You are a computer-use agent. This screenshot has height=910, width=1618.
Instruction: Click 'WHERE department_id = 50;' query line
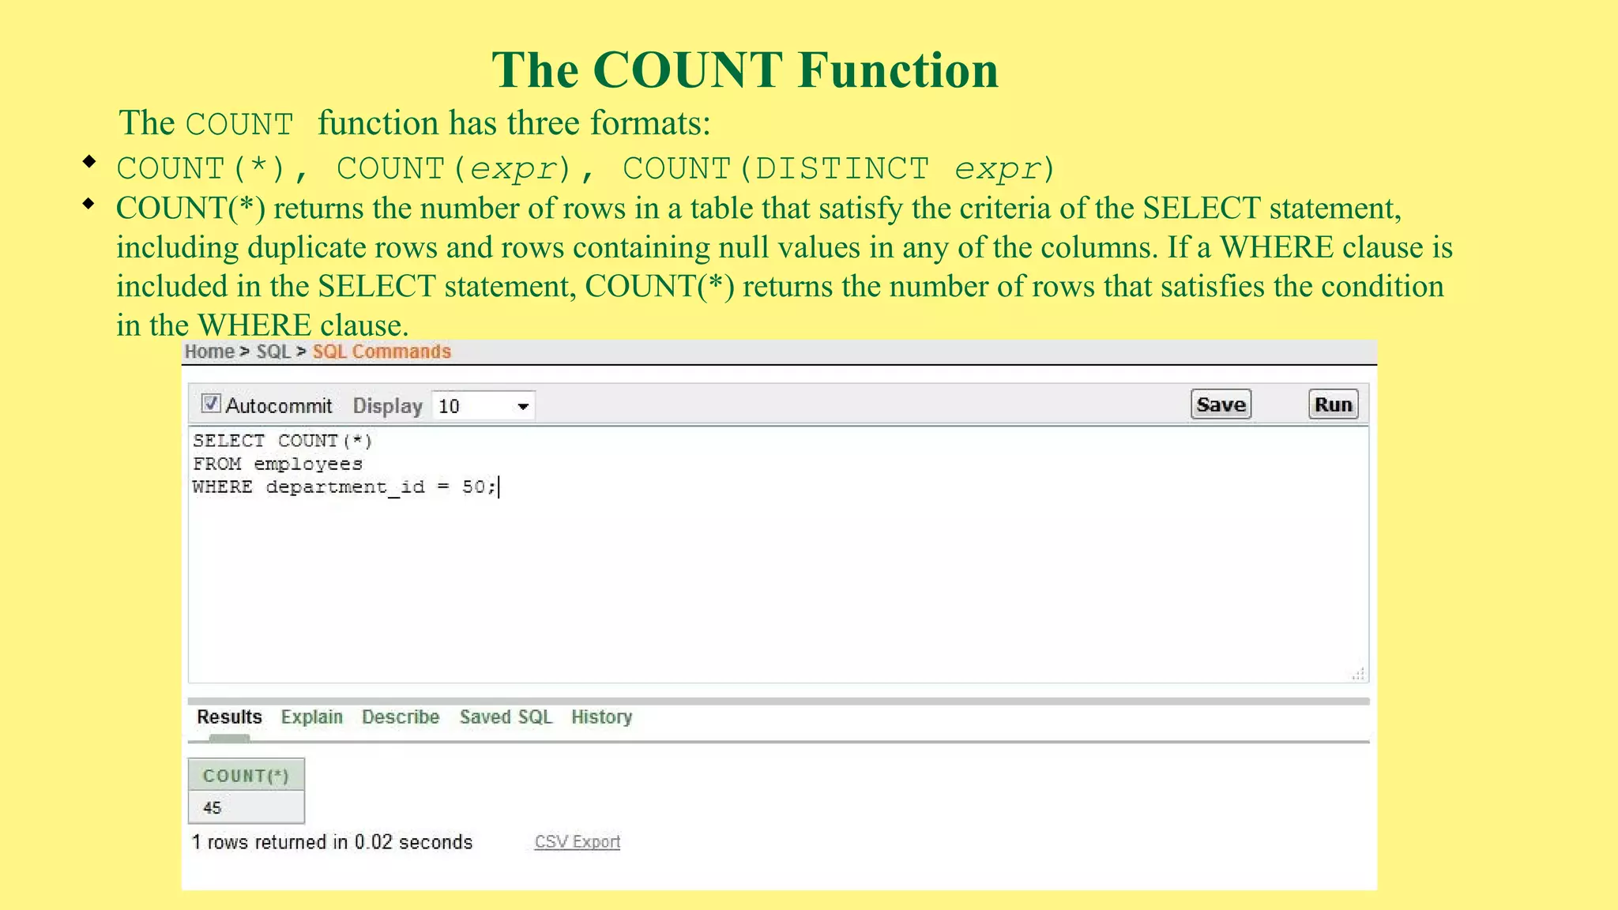(x=344, y=487)
